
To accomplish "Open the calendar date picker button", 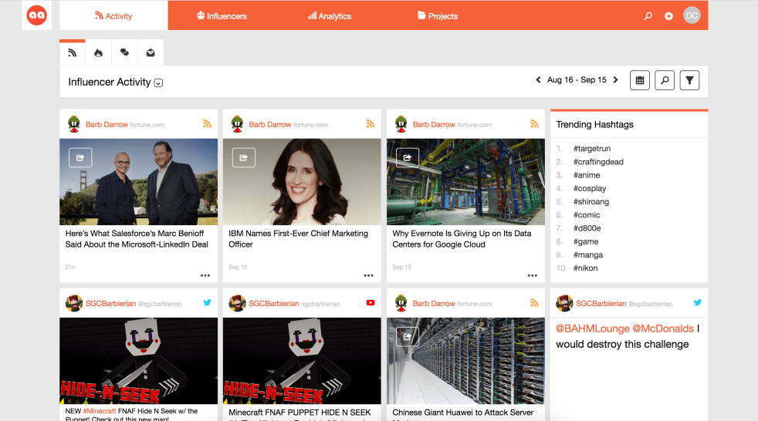I will [640, 80].
